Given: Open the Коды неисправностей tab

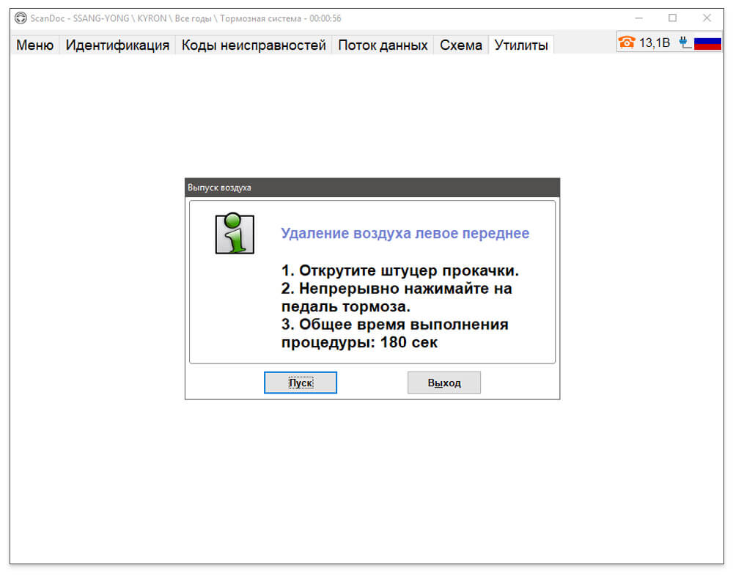Looking at the screenshot, I should tap(254, 45).
